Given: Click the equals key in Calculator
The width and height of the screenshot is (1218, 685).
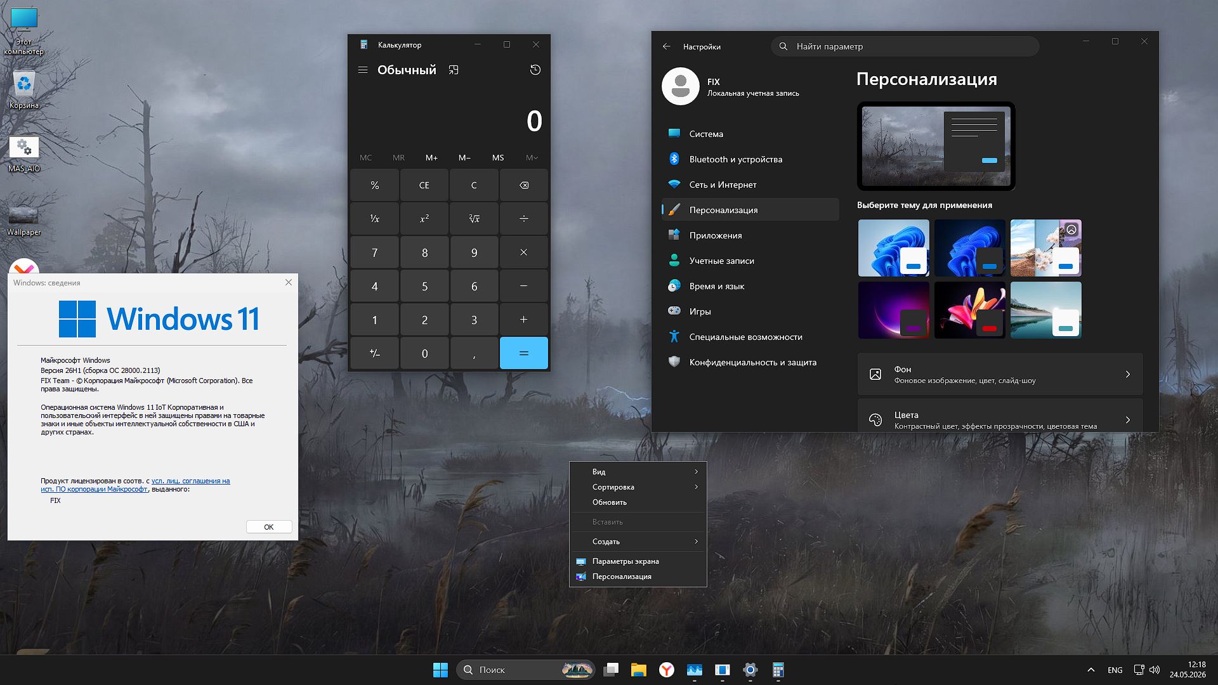Looking at the screenshot, I should pos(524,353).
